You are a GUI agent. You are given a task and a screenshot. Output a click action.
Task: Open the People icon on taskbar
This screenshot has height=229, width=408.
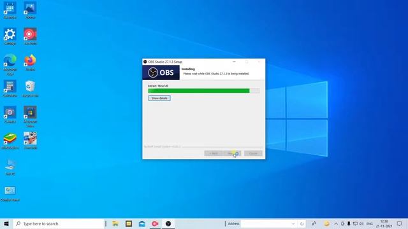click(x=314, y=223)
